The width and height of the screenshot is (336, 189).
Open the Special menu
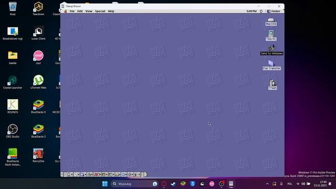[100, 11]
